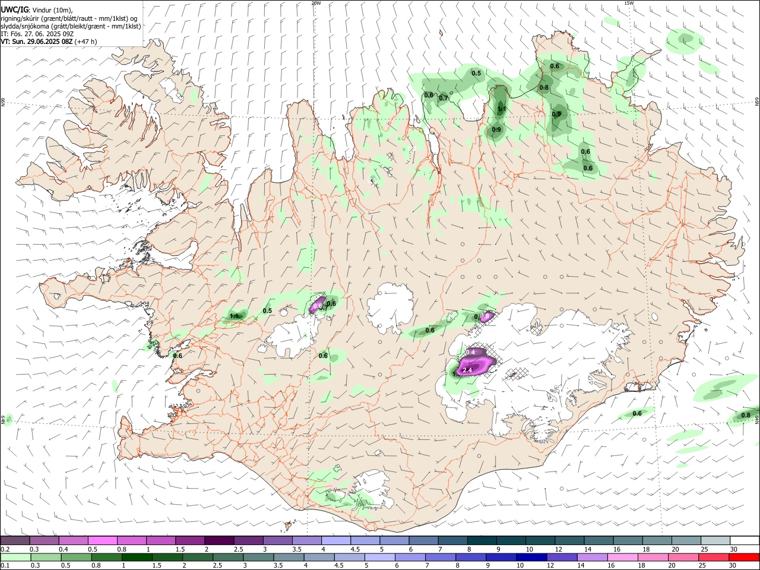Pick the rain-scale swatch between 20 and 25
The height and width of the screenshot is (570, 760).
click(x=684, y=558)
